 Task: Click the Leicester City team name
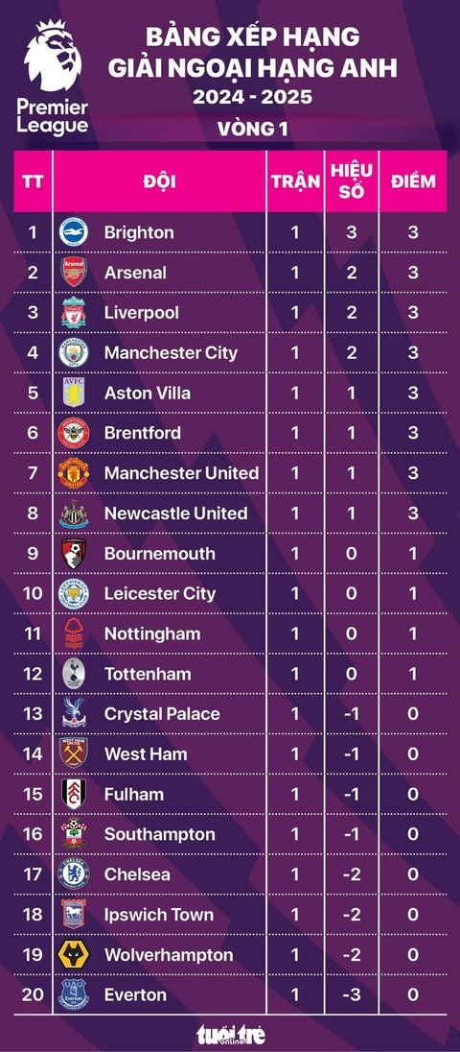click(x=160, y=593)
